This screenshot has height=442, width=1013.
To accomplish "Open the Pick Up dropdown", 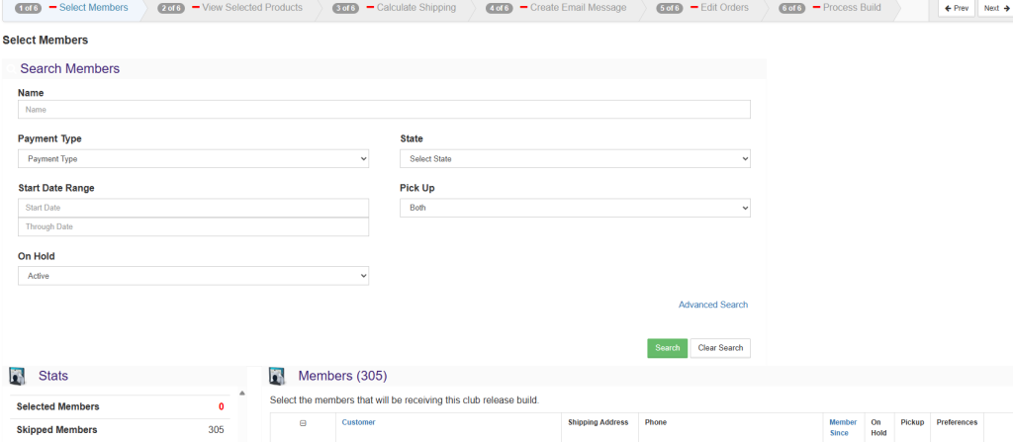I will pos(575,208).
